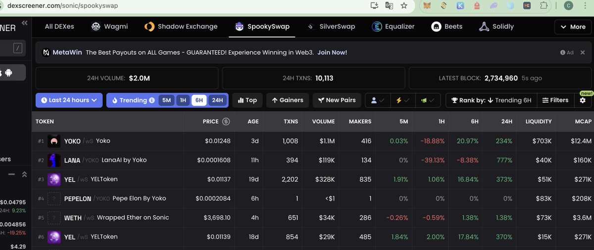This screenshot has height=250, width=594.
Task: Open the Equalizer tab
Action: pos(393,26)
